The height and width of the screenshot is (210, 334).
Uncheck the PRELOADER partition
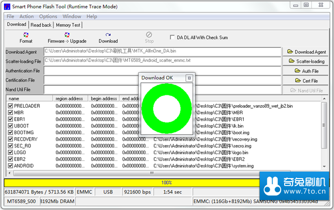10,106
